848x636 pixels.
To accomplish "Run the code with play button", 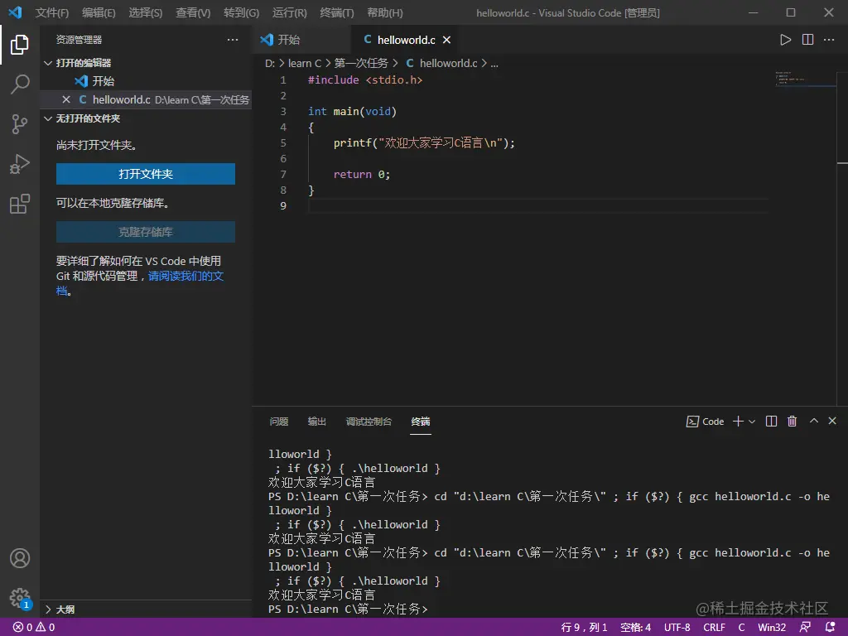I will pos(785,40).
